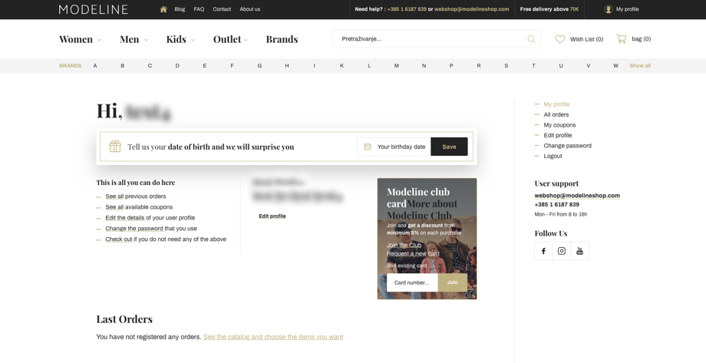Click the home icon in top bar
The image size is (706, 363).
click(163, 9)
